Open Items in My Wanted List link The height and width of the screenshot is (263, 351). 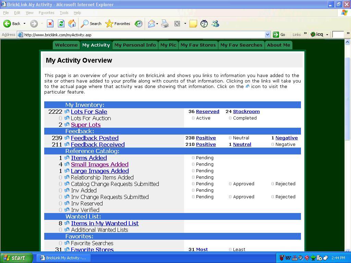pyautogui.click(x=105, y=223)
